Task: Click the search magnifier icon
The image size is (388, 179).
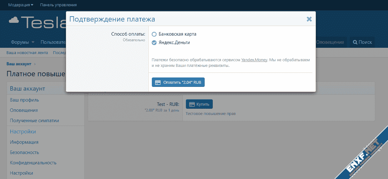Action: pyautogui.click(x=355, y=42)
